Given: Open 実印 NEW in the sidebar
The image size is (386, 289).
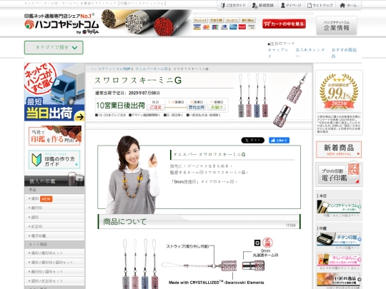Looking at the screenshot, I should (54, 199).
